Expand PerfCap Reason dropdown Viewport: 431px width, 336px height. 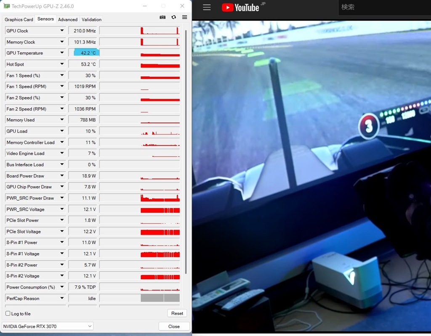62,298
